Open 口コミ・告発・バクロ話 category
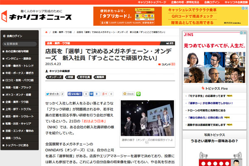 (20, 80)
